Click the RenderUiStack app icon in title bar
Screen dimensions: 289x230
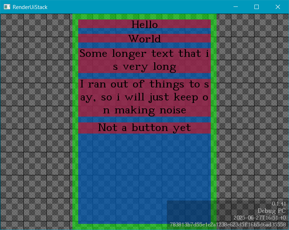click(x=6, y=7)
